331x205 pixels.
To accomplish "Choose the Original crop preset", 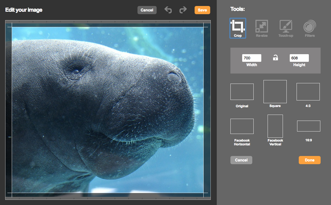I will (x=242, y=92).
